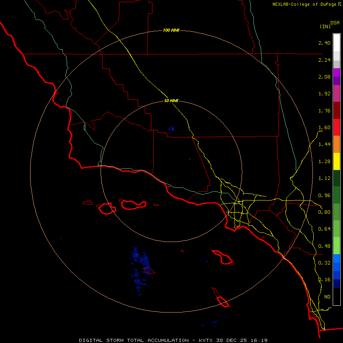The width and height of the screenshot is (343, 343).
Task: Click the 0.80 legend value
Action: pos(324,212)
